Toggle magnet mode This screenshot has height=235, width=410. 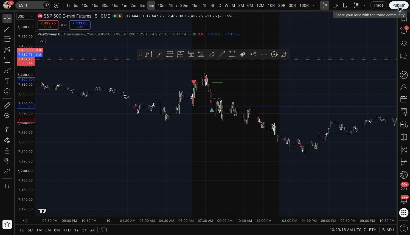[x=7, y=130]
